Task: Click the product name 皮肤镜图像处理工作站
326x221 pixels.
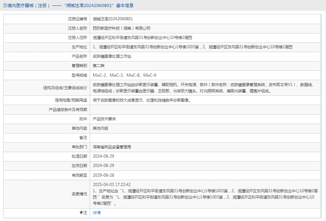Action: pyautogui.click(x=112, y=56)
